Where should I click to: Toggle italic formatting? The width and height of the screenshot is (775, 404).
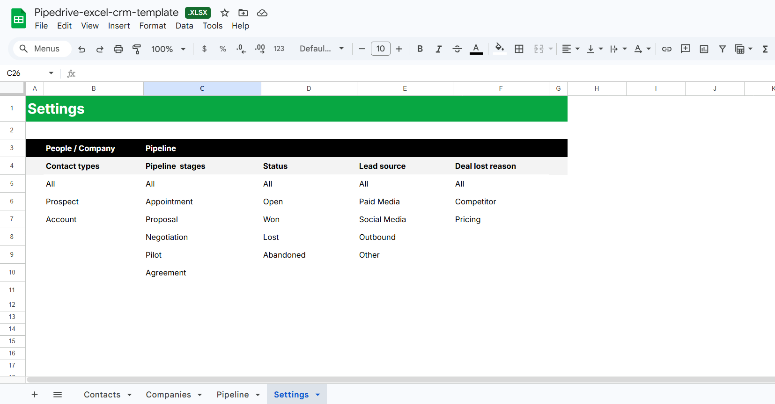(x=438, y=49)
